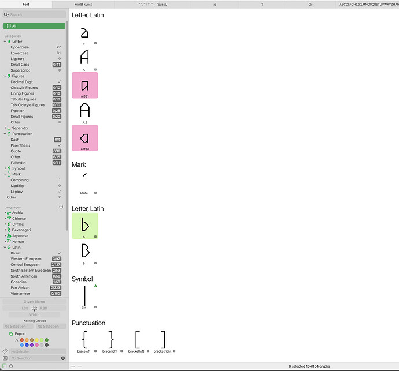Click the Search field in the sidebar
Image resolution: width=399 pixels, height=371 pixels.
coord(34,15)
